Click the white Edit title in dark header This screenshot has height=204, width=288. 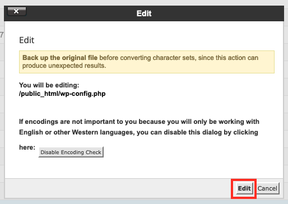144,13
